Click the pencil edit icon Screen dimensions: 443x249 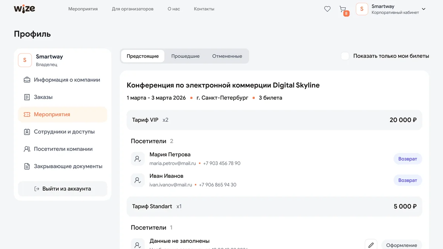click(x=371, y=245)
